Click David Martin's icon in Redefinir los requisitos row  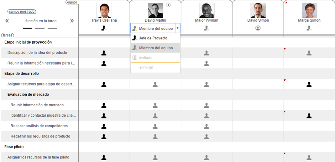coord(155,136)
